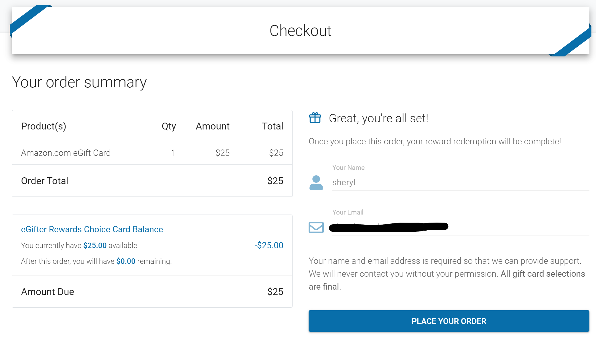Open the eGifter Rewards Choice Card Balance link
This screenshot has width=596, height=340.
(92, 229)
